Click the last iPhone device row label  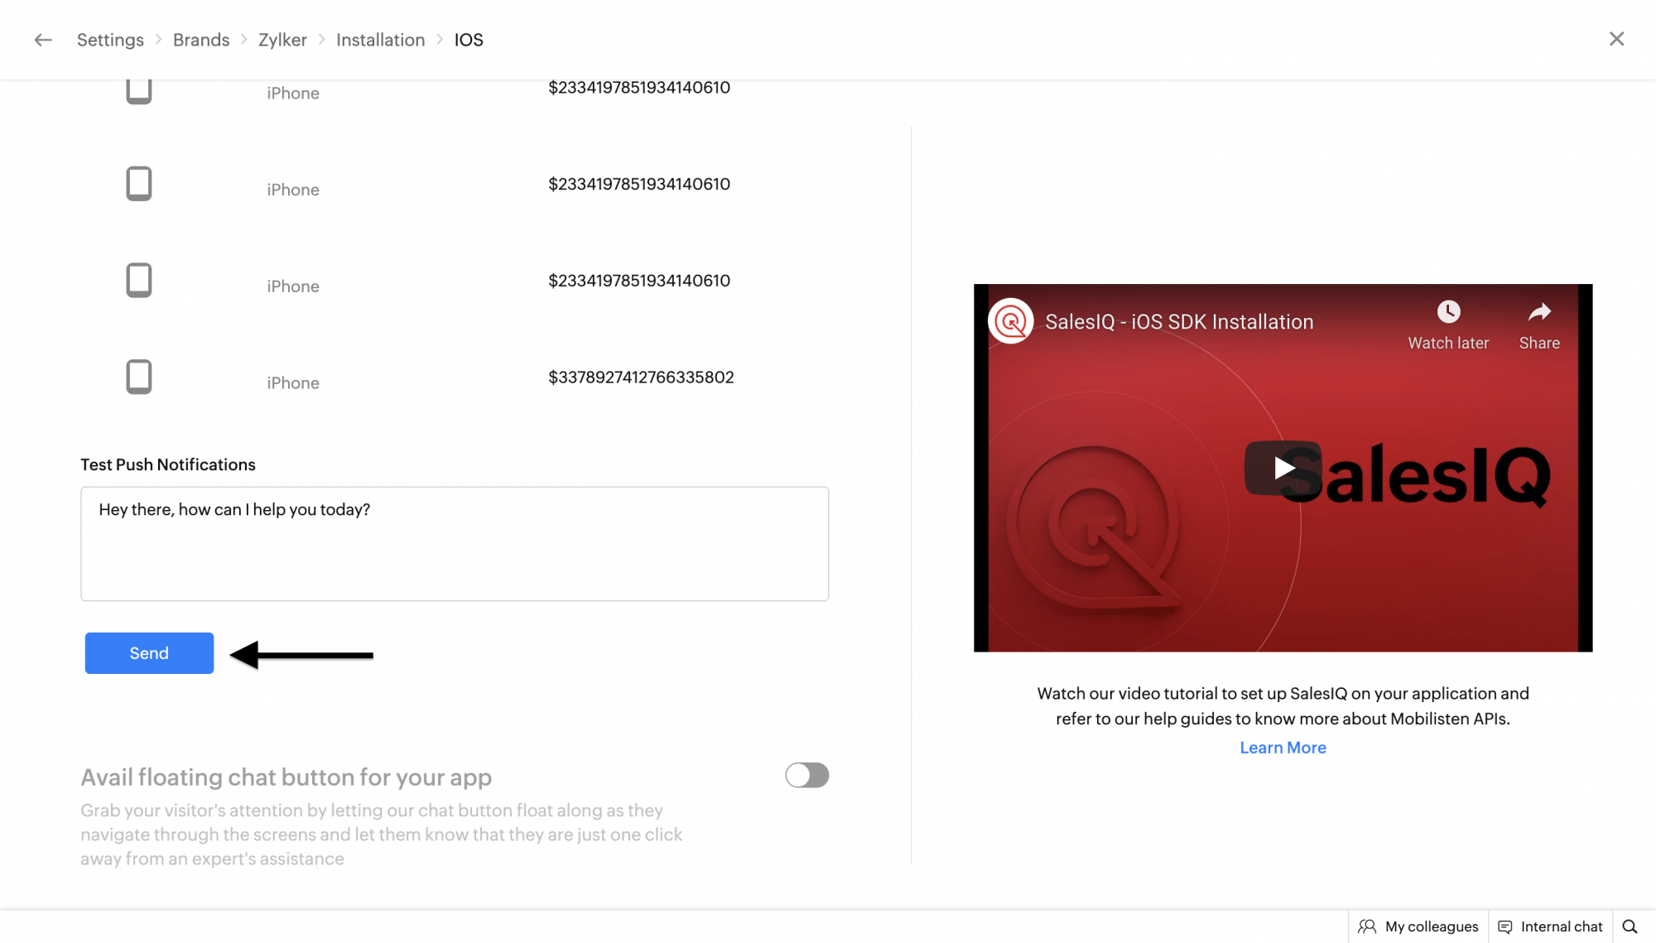(x=293, y=382)
